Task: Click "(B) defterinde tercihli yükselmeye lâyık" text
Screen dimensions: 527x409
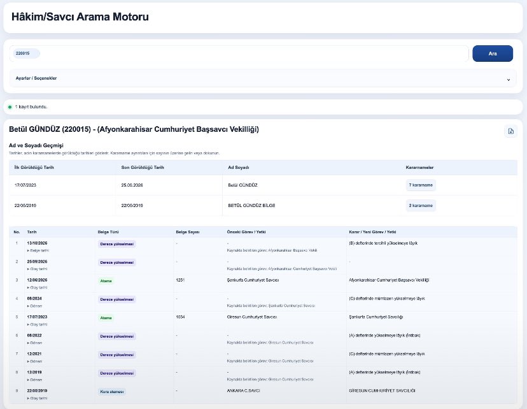Action: (x=383, y=243)
